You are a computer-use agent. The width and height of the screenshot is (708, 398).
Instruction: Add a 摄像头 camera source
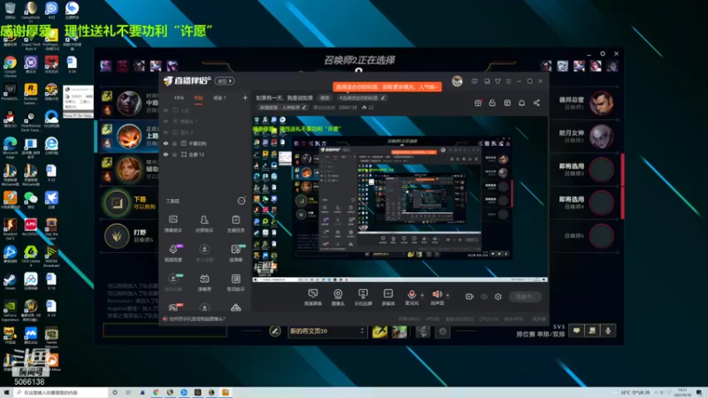[x=338, y=297]
